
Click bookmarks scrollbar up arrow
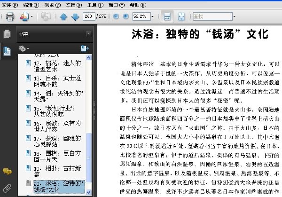[88, 57]
